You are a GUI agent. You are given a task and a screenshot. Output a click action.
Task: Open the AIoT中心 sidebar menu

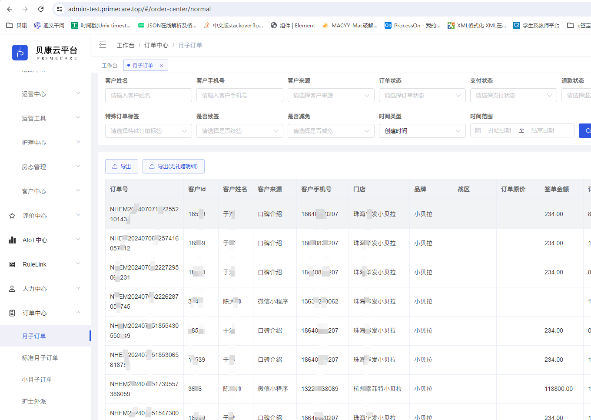point(46,240)
